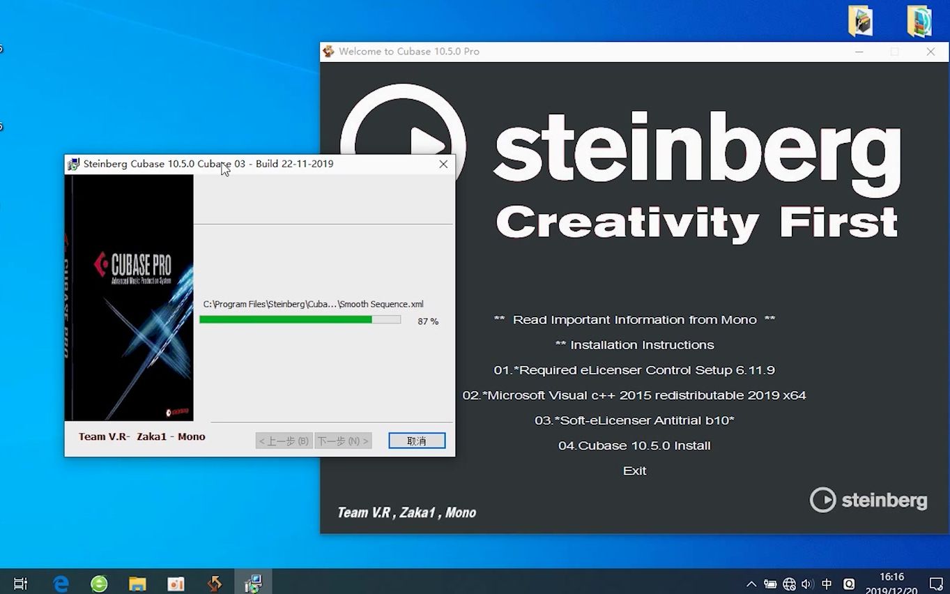
Task: Click the disabled maximize button of Welcome window
Action: pyautogui.click(x=895, y=52)
